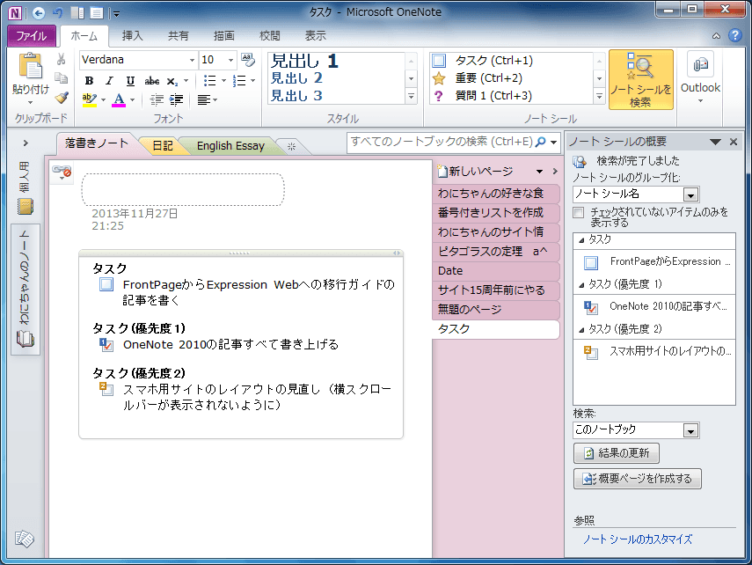
Task: Collapse the タスク (優先度 2) group in summary
Action: 581,330
